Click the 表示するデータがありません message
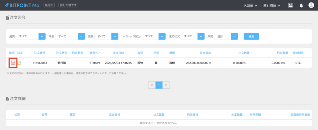This screenshot has height=130, width=318. (x=159, y=123)
